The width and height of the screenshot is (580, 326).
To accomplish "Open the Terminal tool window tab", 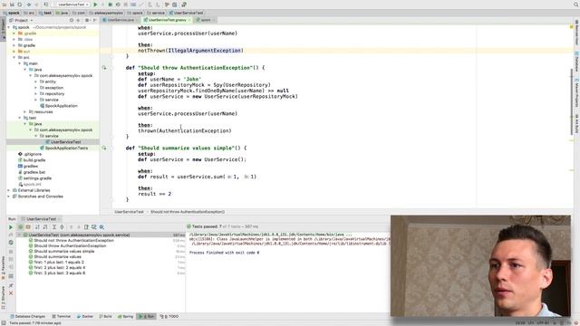I will [x=62, y=316].
